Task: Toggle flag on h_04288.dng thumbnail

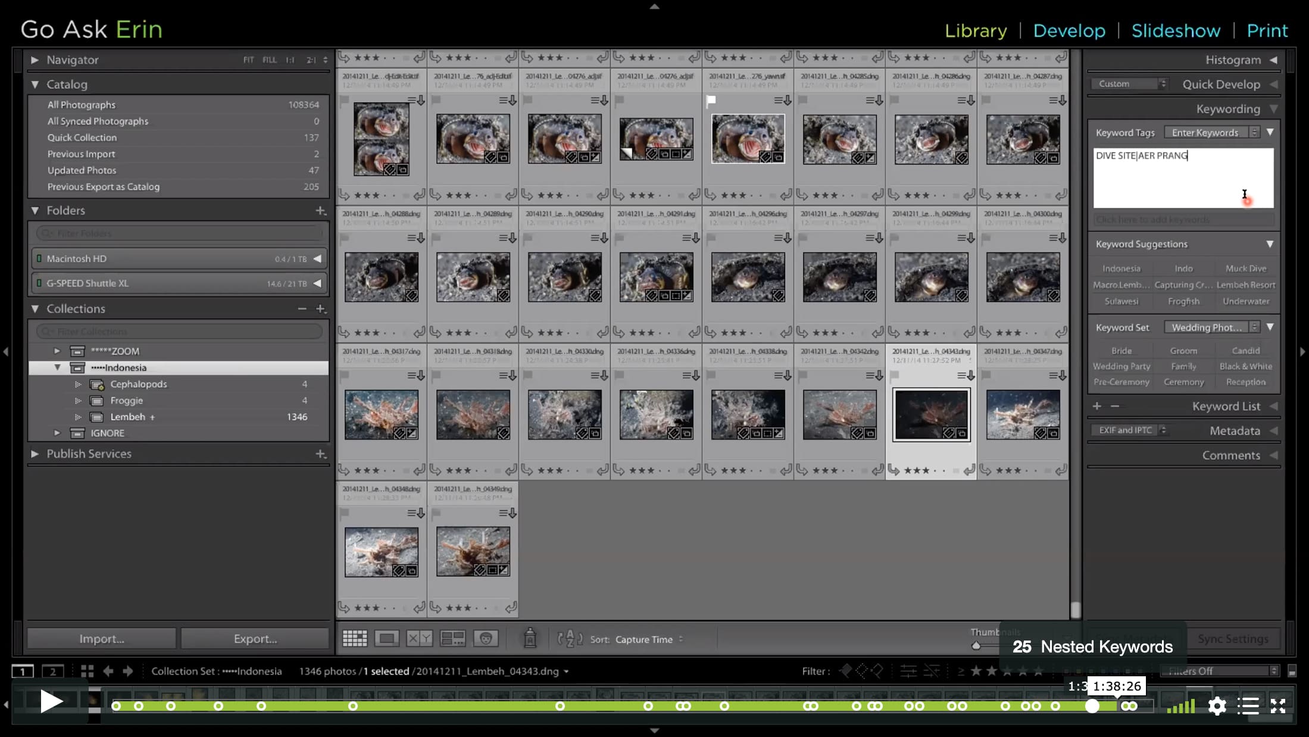Action: [x=344, y=238]
